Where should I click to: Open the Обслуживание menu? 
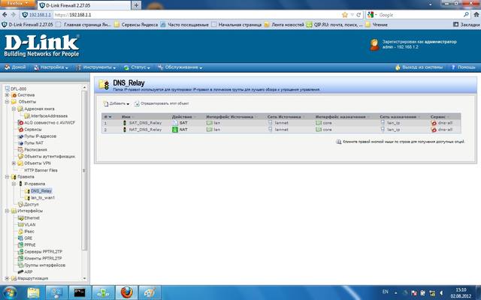180,67
